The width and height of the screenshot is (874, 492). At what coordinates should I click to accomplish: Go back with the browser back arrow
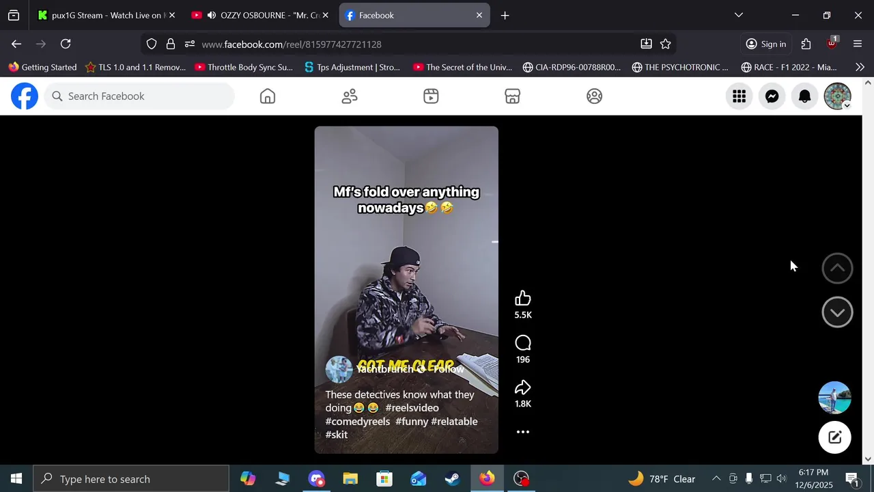[x=16, y=44]
